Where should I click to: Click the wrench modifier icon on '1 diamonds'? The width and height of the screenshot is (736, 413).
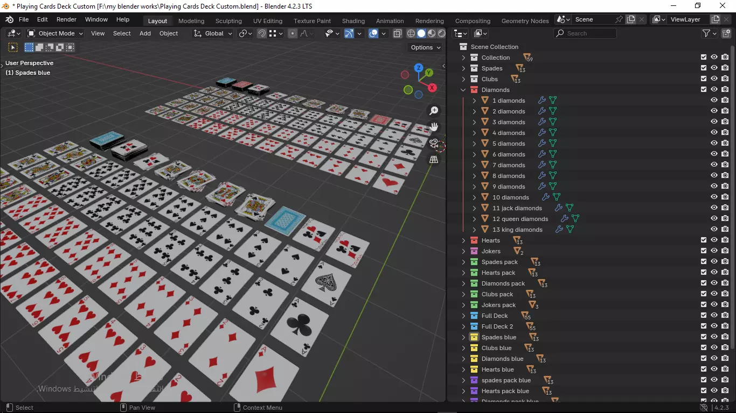[x=542, y=101]
